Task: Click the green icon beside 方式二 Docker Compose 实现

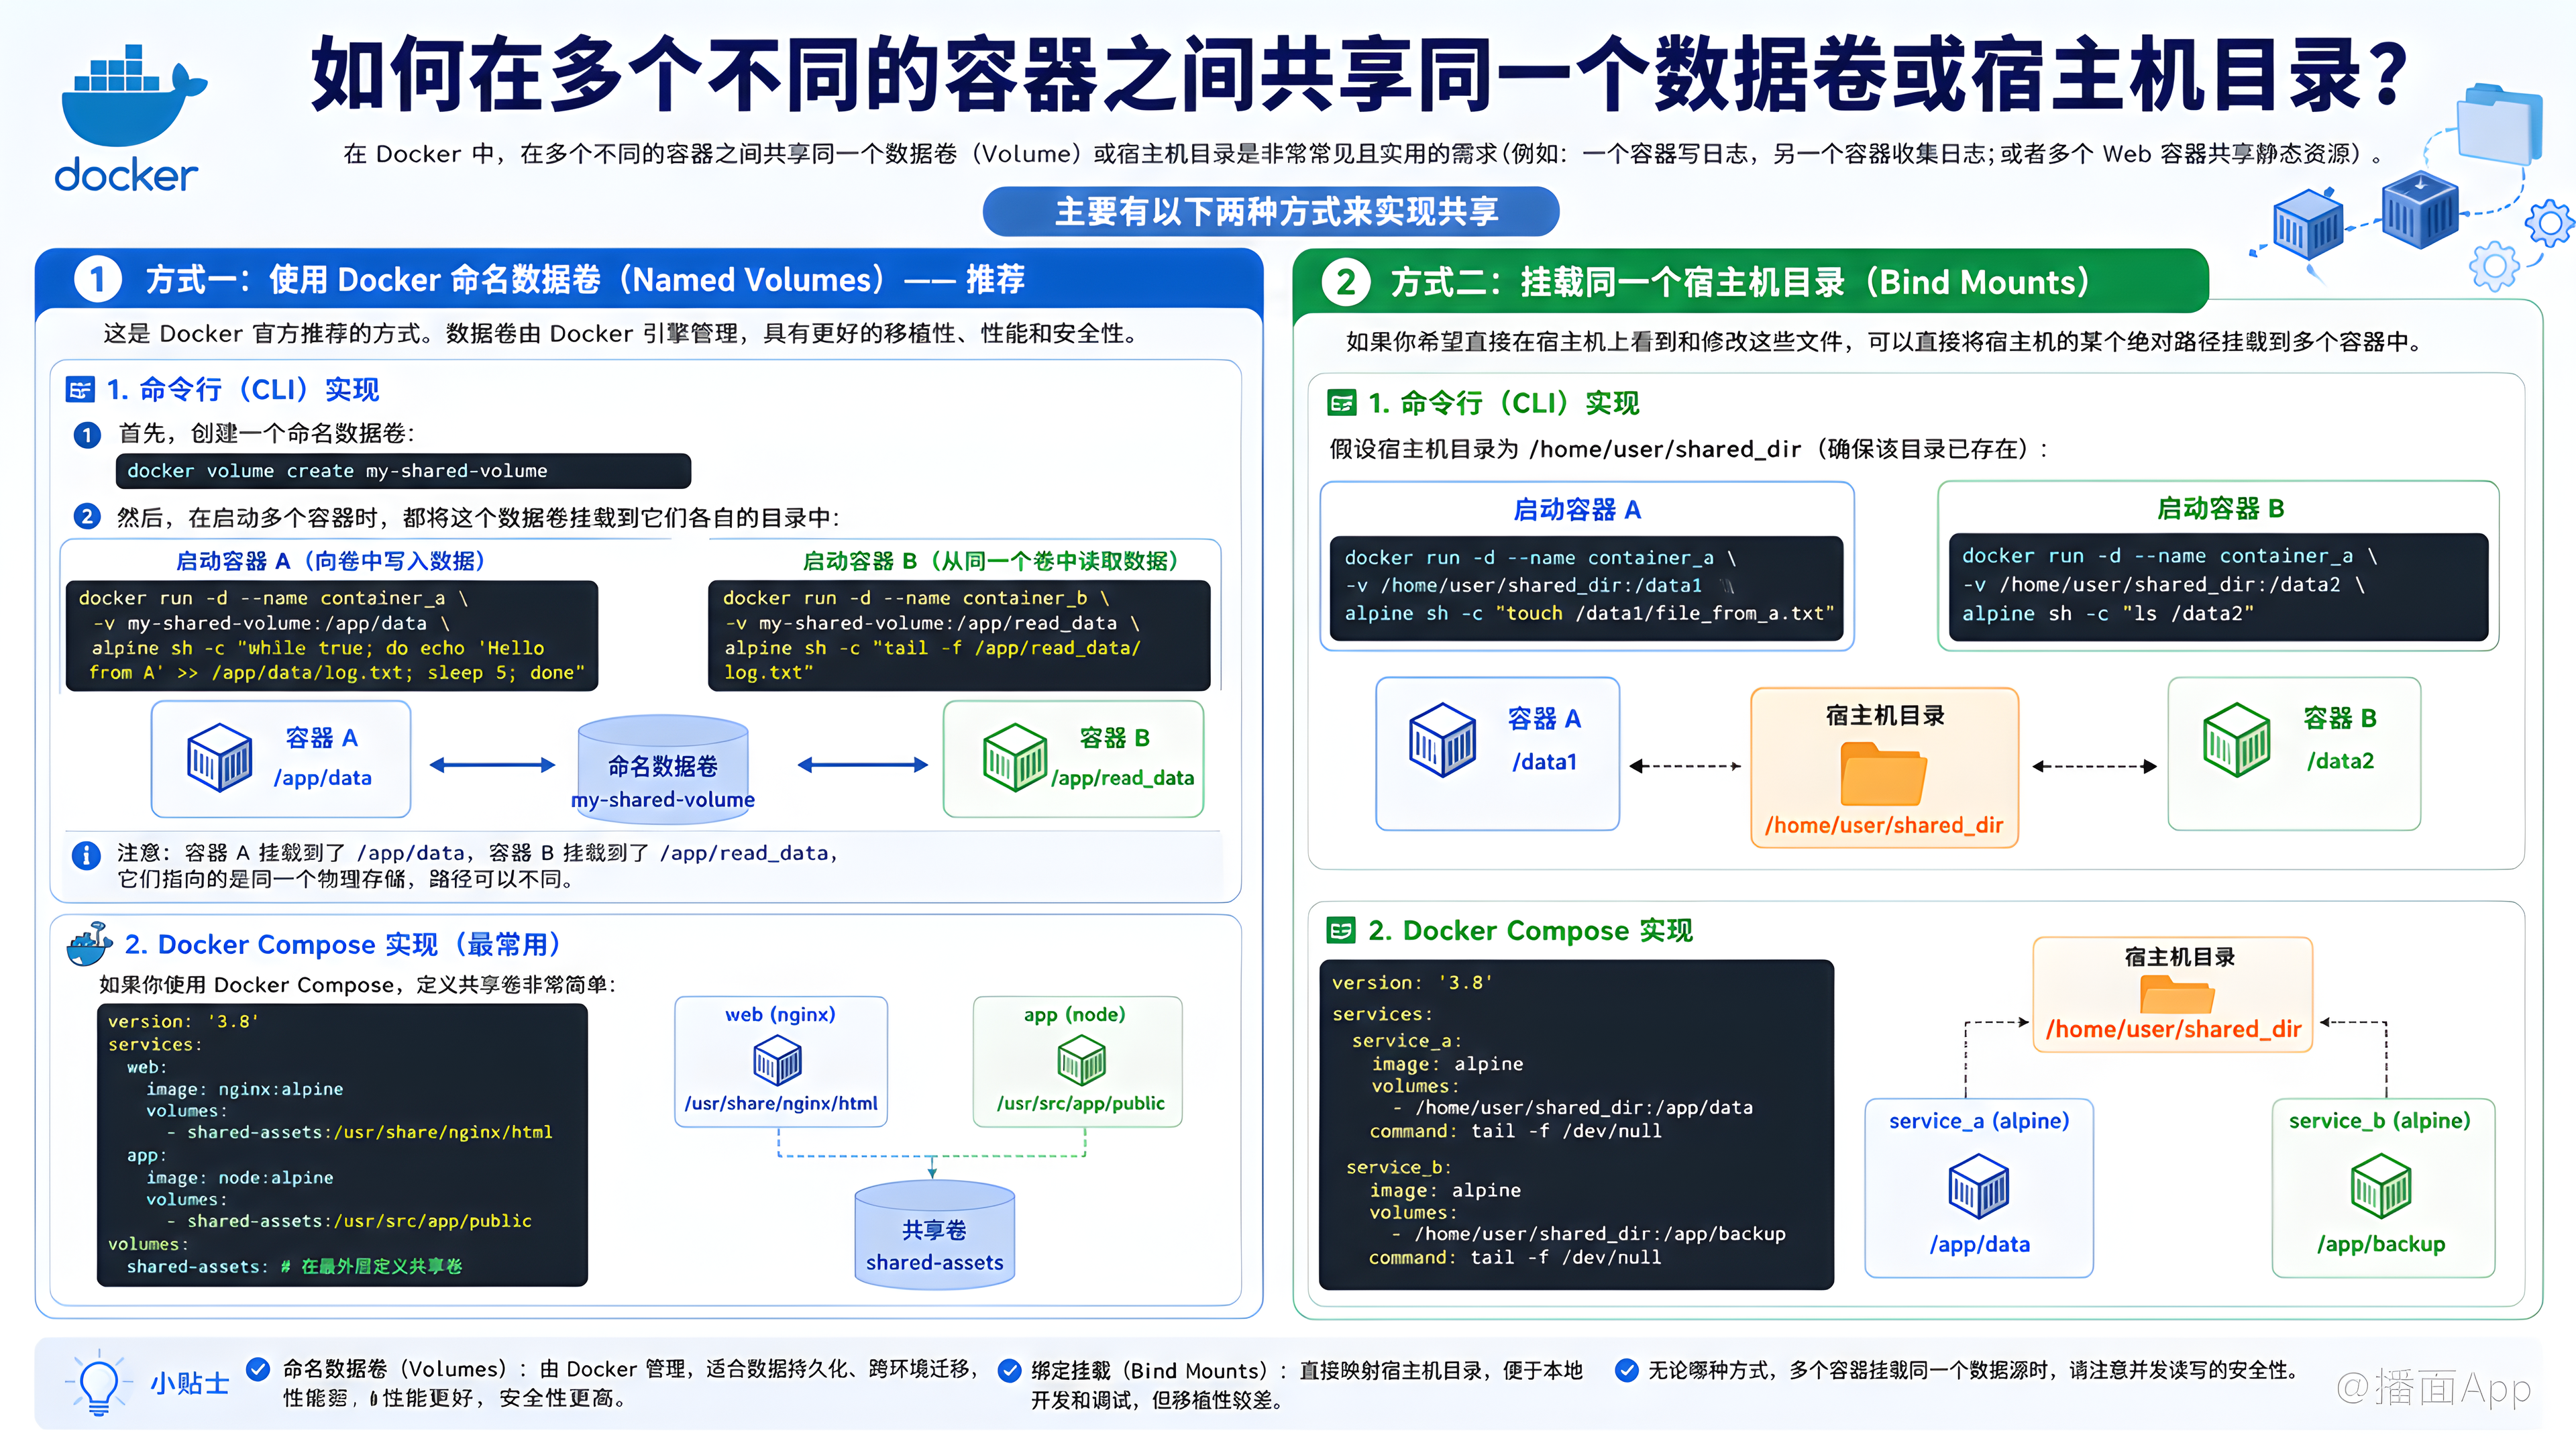Action: coord(1341,930)
